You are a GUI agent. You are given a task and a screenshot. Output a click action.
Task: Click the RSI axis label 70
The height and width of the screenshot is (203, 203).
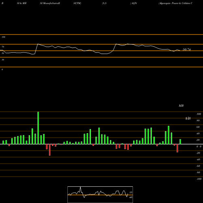[3, 47]
